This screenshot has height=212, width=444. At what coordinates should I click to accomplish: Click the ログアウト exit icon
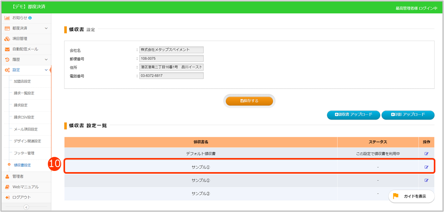tap(7, 197)
